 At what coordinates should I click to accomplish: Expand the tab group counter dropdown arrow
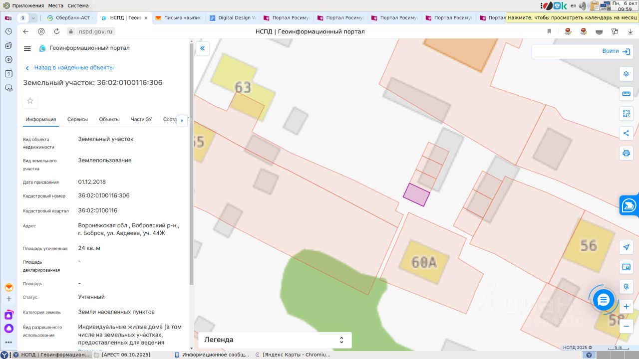click(x=33, y=18)
